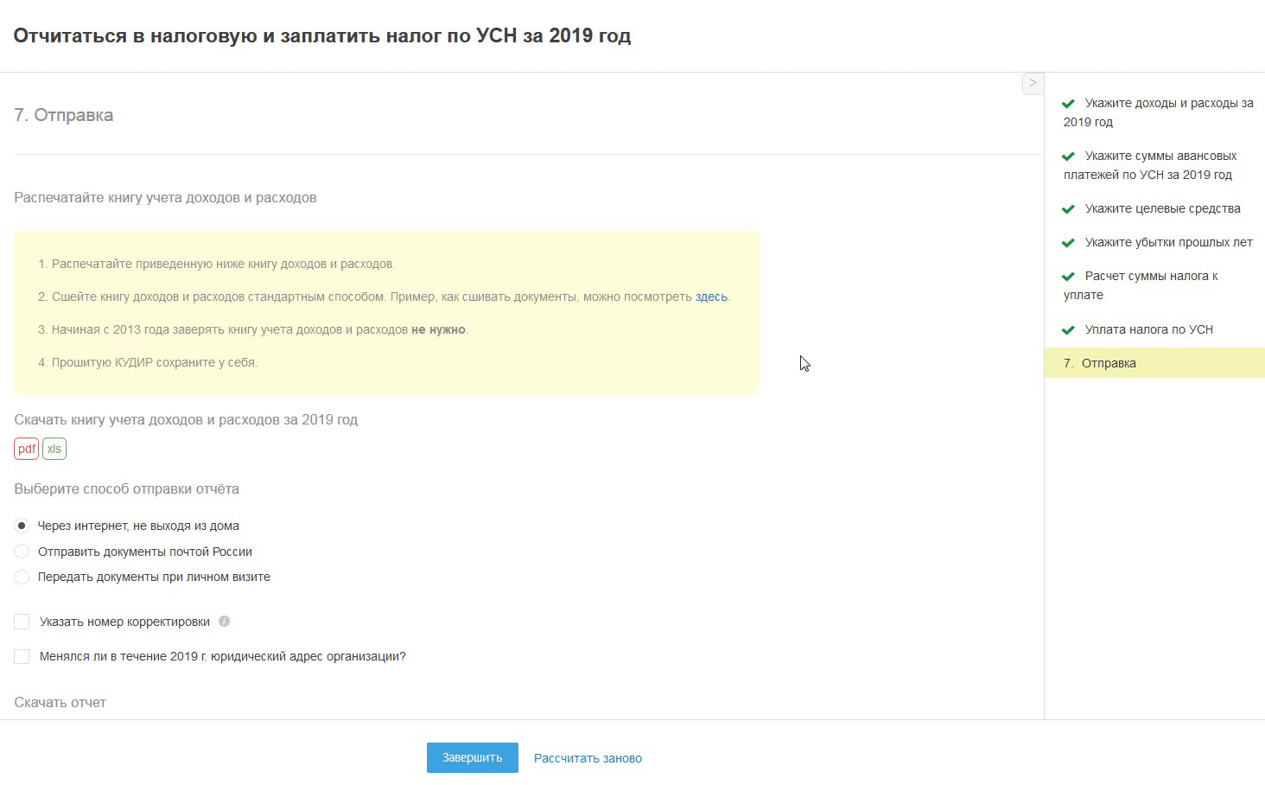Go to step 'Укажите доходы и расходы за 2019 год'
The image size is (1265, 785).
1158,112
